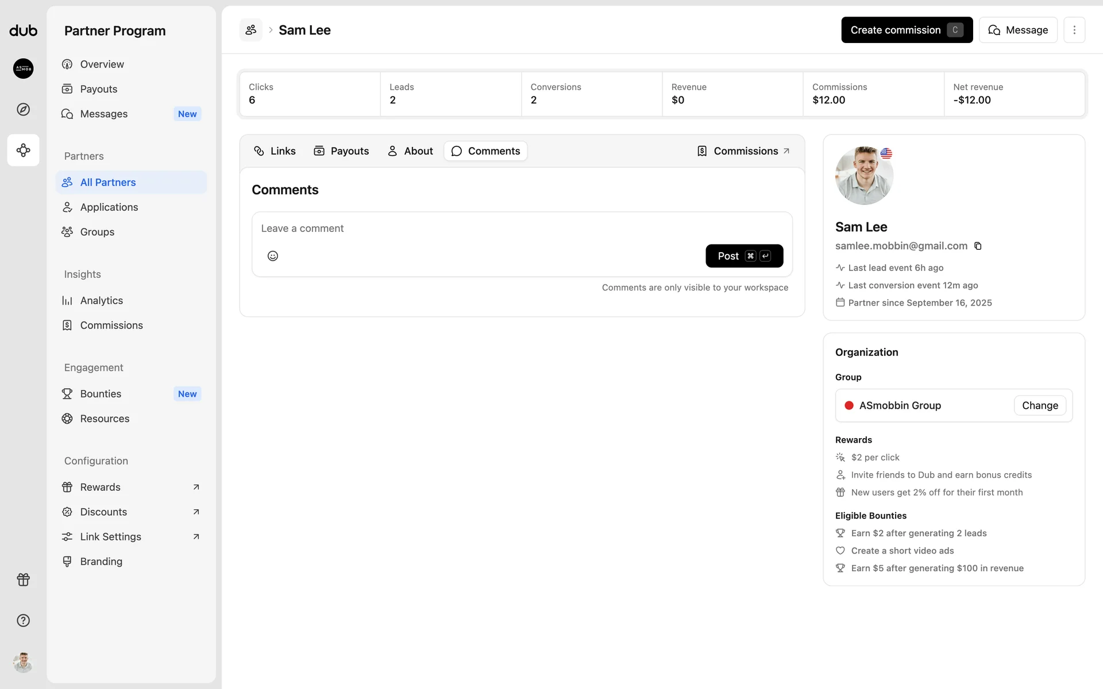Open the three-dot more options menu
The height and width of the screenshot is (689, 1103).
[1074, 30]
